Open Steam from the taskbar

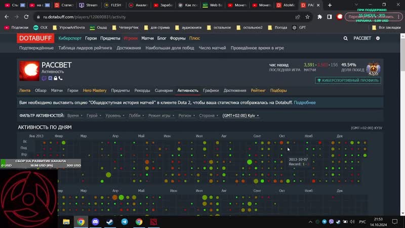click(x=110, y=222)
